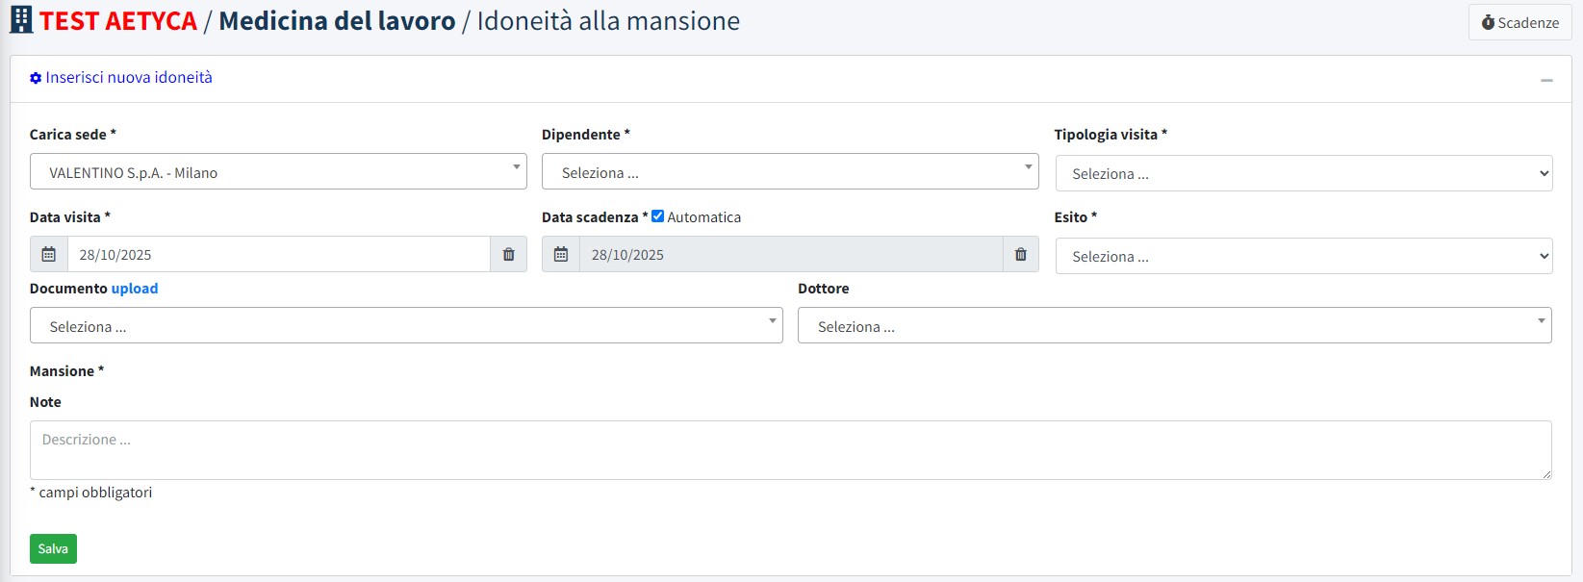Open the Dottore dropdown

click(x=1174, y=326)
